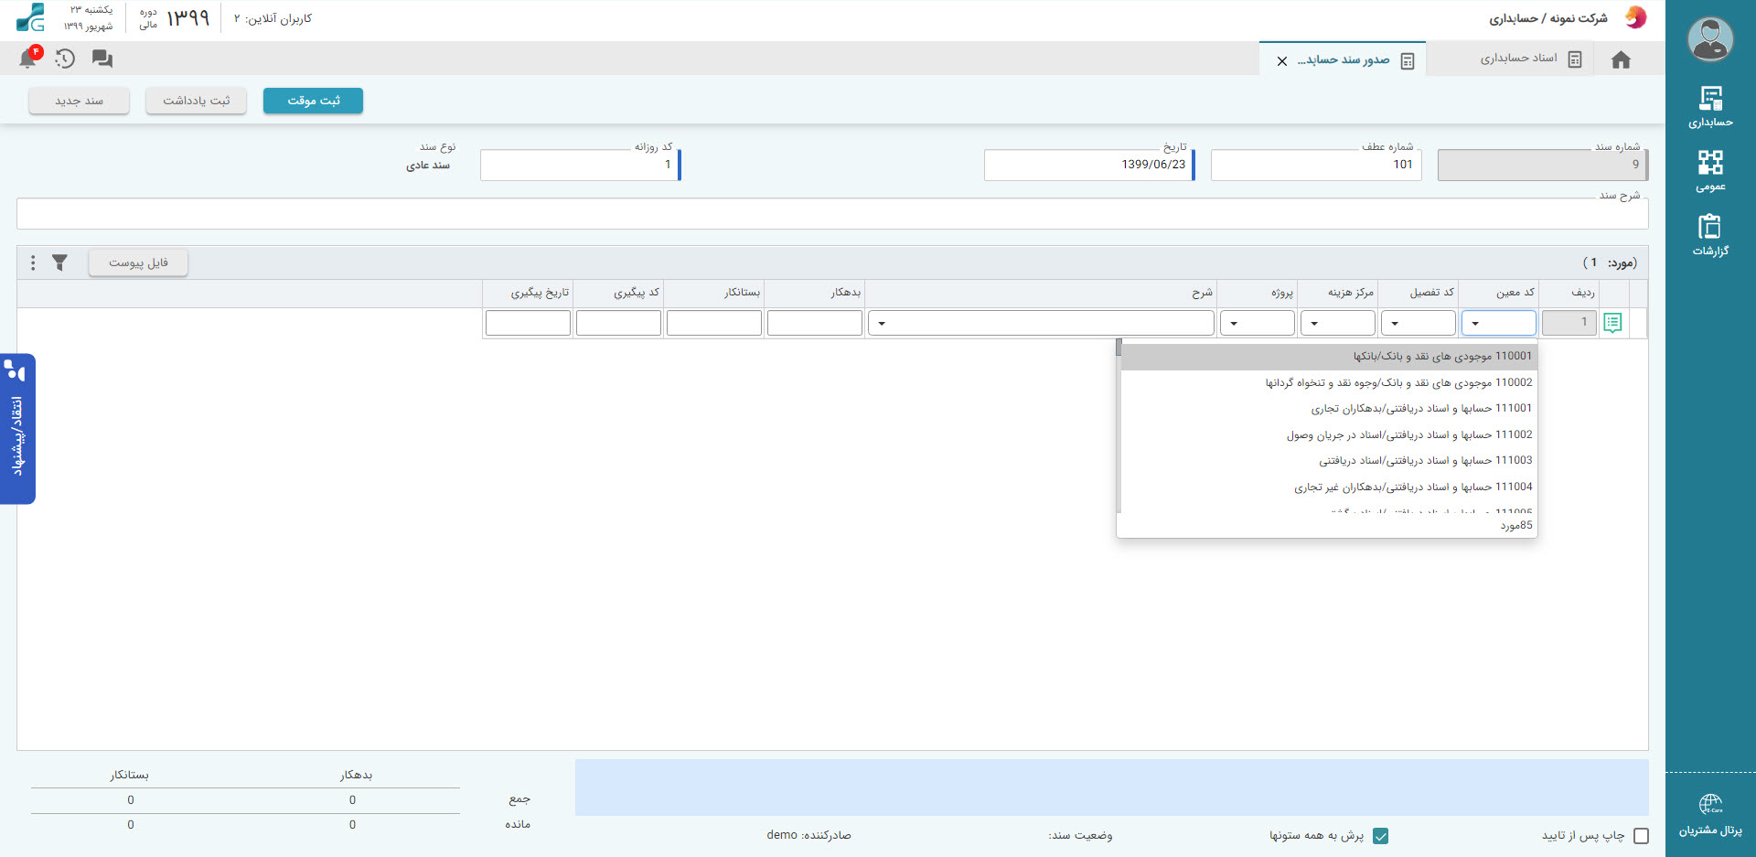Image resolution: width=1756 pixels, height=857 pixels.
Task: Click the بستانکار row input
Action: (x=713, y=323)
